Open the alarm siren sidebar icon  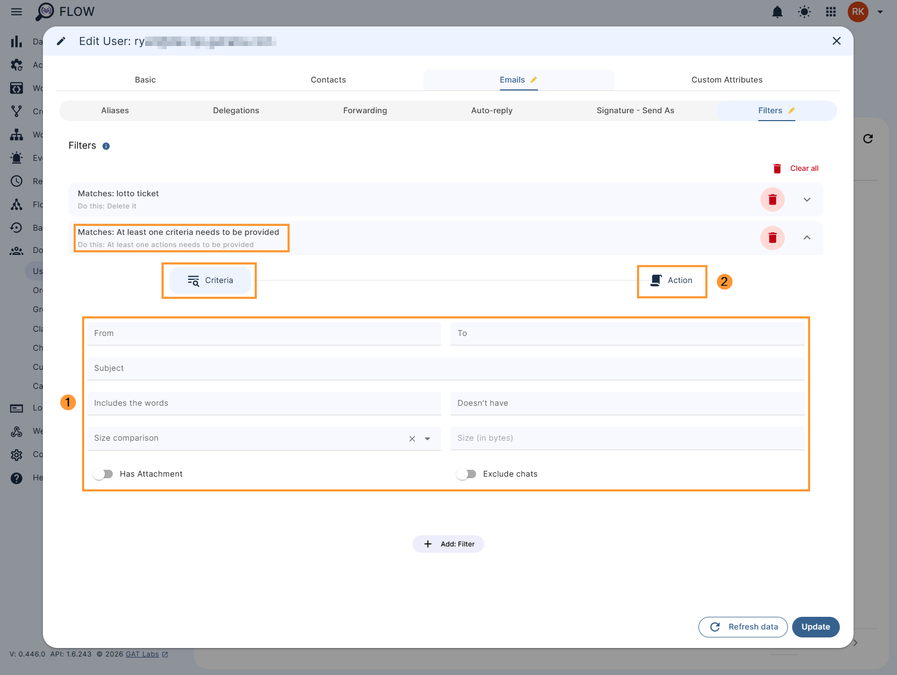16,158
